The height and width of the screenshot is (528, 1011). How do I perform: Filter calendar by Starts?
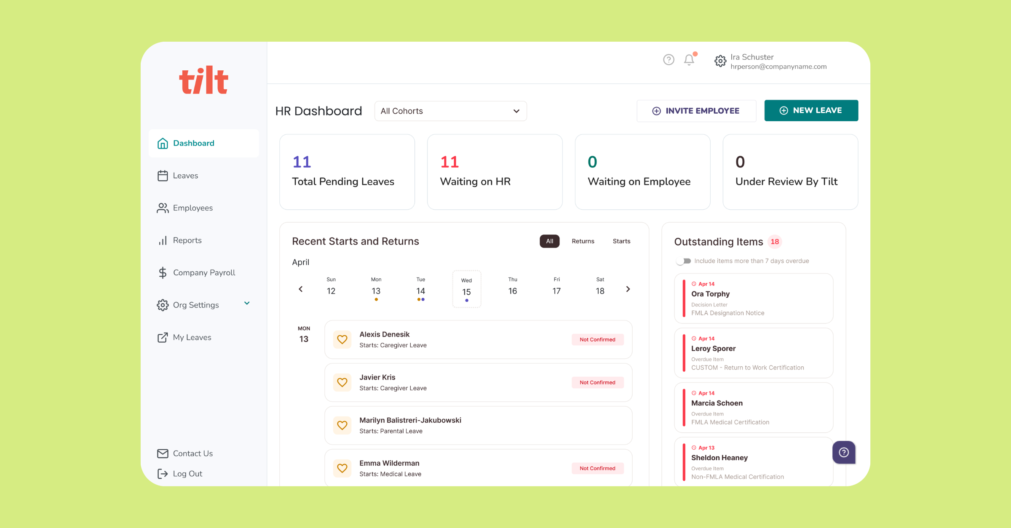[621, 241]
